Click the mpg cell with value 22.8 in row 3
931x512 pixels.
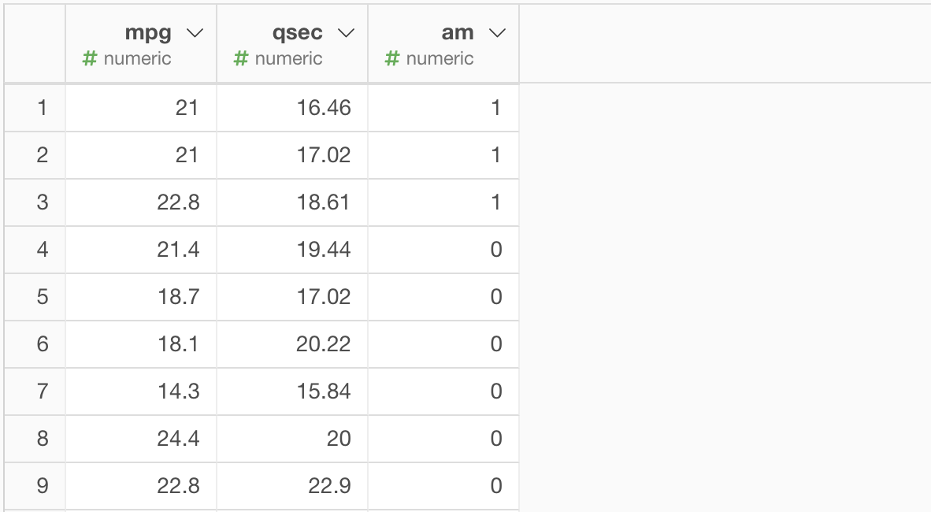pyautogui.click(x=178, y=202)
